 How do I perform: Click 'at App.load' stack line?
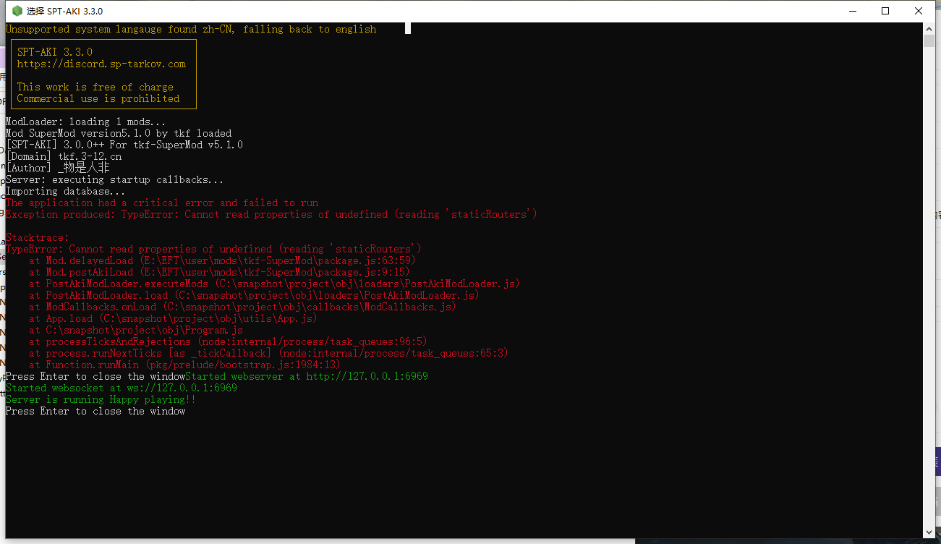click(x=174, y=318)
